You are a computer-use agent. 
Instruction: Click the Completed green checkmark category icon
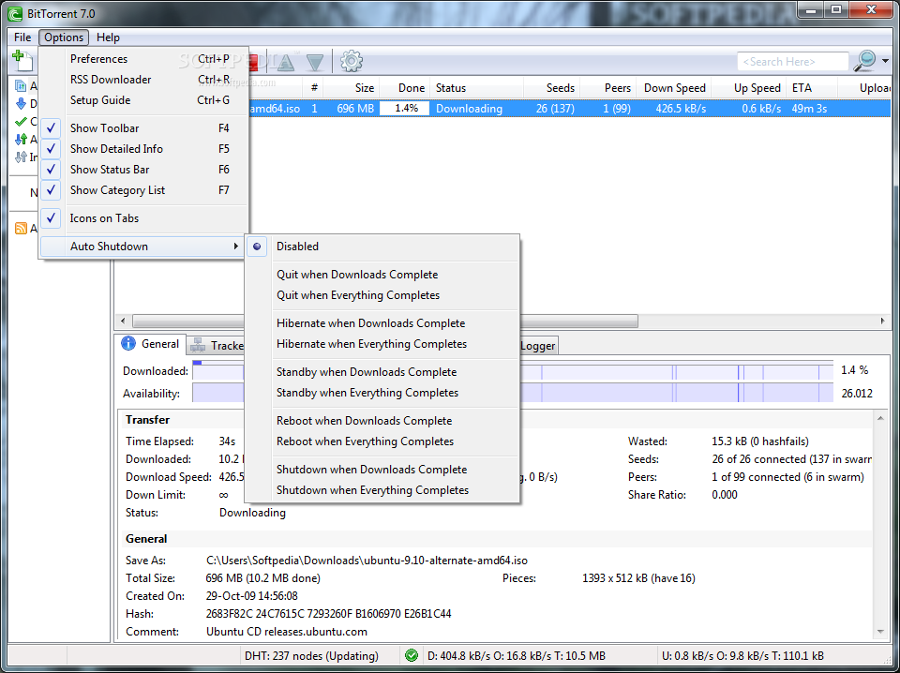[21, 122]
